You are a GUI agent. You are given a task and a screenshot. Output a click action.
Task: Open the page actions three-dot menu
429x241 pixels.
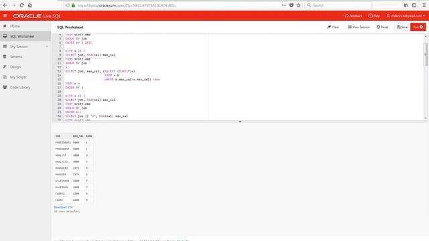coord(284,5)
